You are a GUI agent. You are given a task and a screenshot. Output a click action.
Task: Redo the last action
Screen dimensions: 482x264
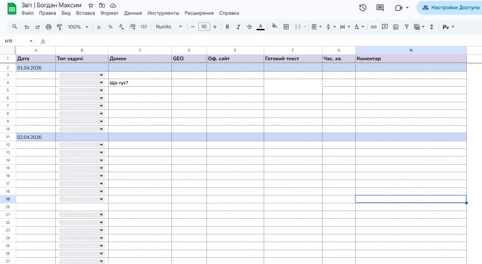[x=38, y=27]
